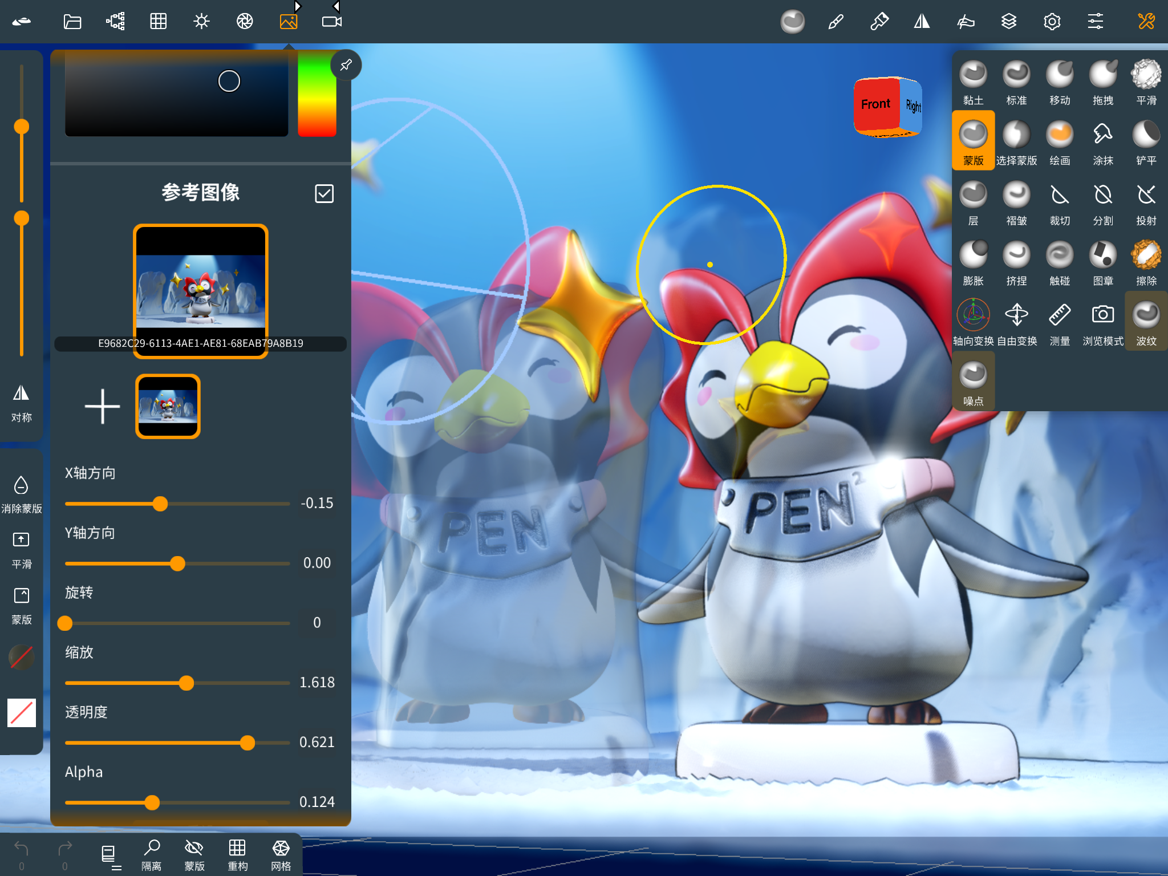1168x876 pixels.
Task: Select the 黏土 (Clay) sculpting tool
Action: (974, 74)
